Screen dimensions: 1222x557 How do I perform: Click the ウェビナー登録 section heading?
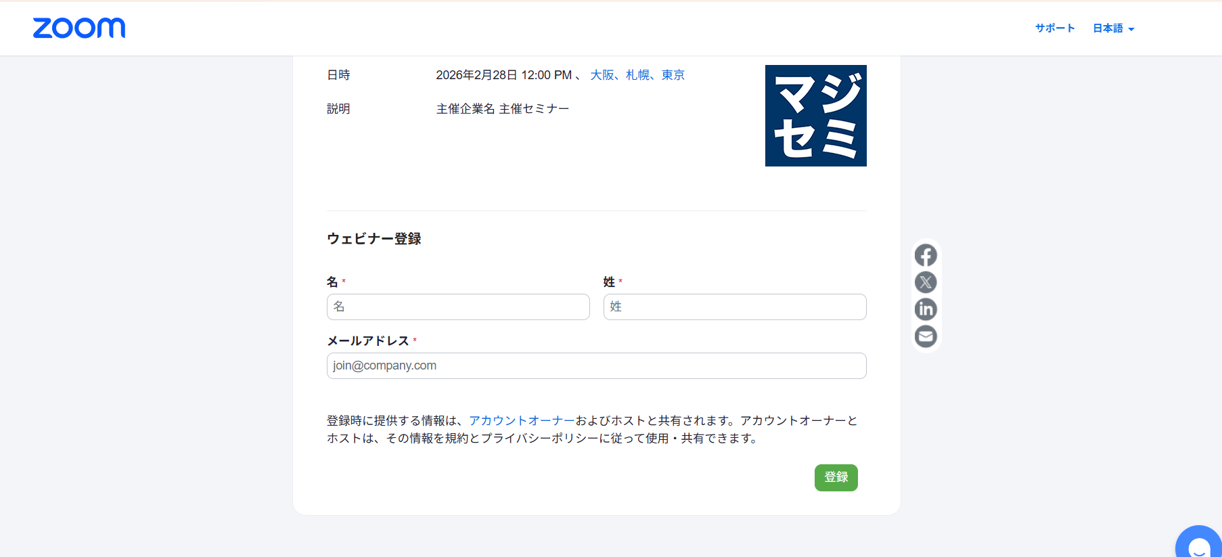pyautogui.click(x=374, y=239)
